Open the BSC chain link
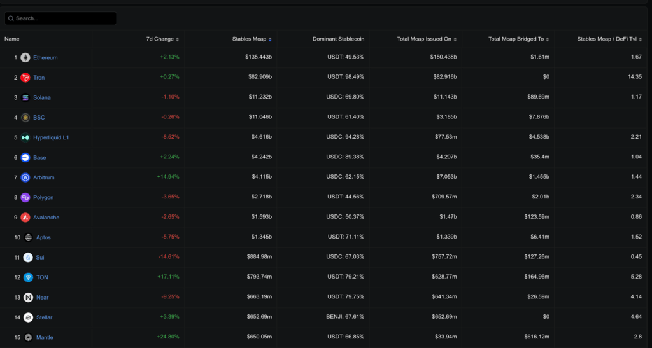652x348 pixels. tap(39, 118)
